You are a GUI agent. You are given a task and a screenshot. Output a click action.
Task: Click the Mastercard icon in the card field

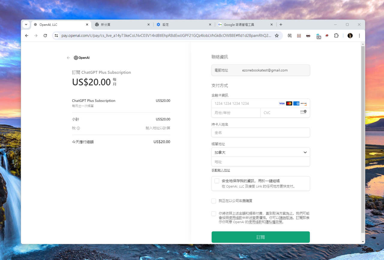click(289, 103)
